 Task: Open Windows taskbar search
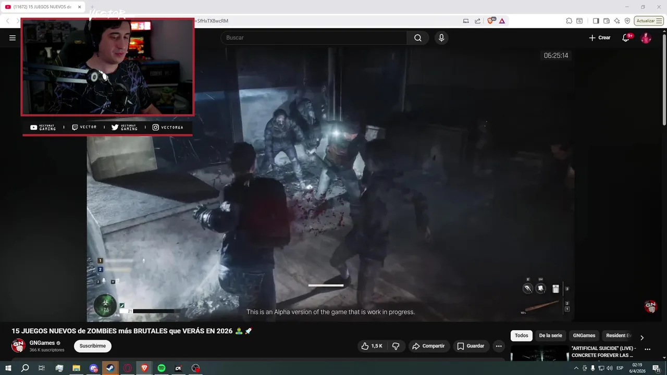(x=25, y=368)
